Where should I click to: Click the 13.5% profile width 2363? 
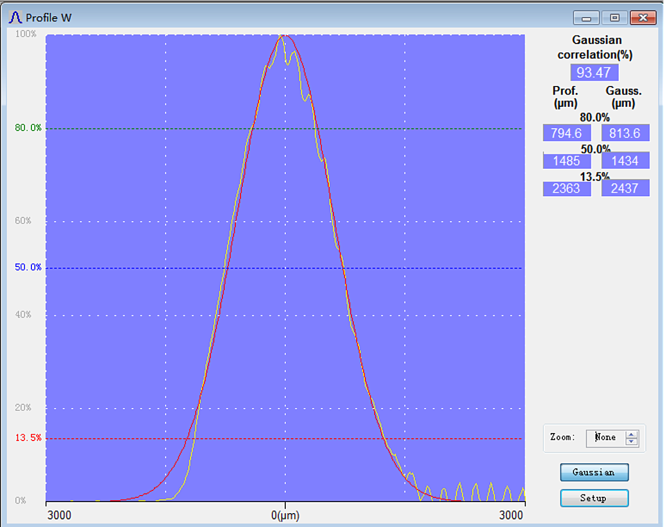click(566, 188)
